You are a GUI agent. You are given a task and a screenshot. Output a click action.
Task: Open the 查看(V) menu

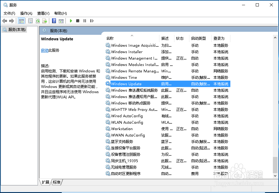[43, 13]
